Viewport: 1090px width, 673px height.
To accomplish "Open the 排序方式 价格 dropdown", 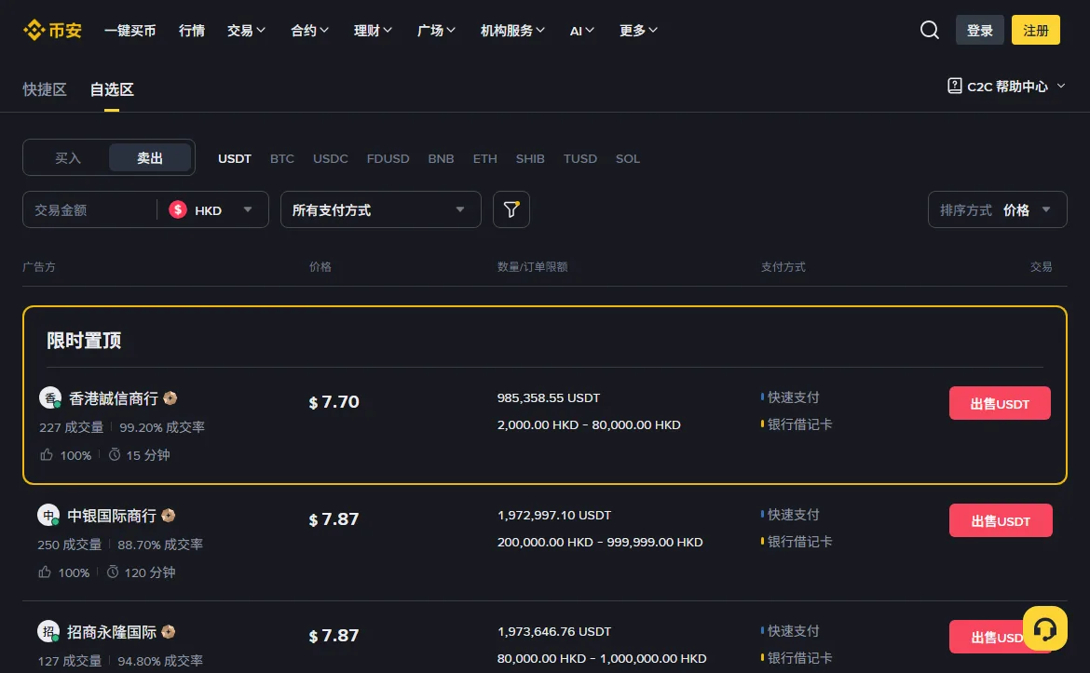I will (x=997, y=209).
